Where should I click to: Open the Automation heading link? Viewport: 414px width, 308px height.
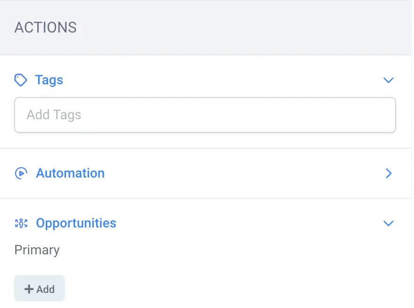click(70, 173)
